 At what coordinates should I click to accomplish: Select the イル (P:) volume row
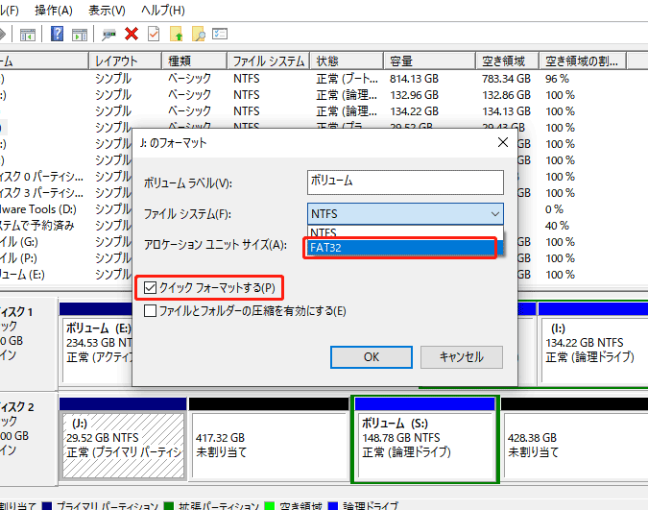(x=18, y=258)
